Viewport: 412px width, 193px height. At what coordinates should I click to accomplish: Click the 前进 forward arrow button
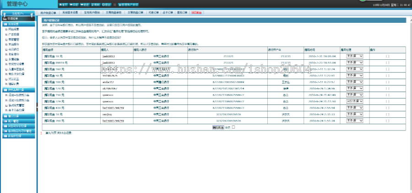tap(85, 5)
